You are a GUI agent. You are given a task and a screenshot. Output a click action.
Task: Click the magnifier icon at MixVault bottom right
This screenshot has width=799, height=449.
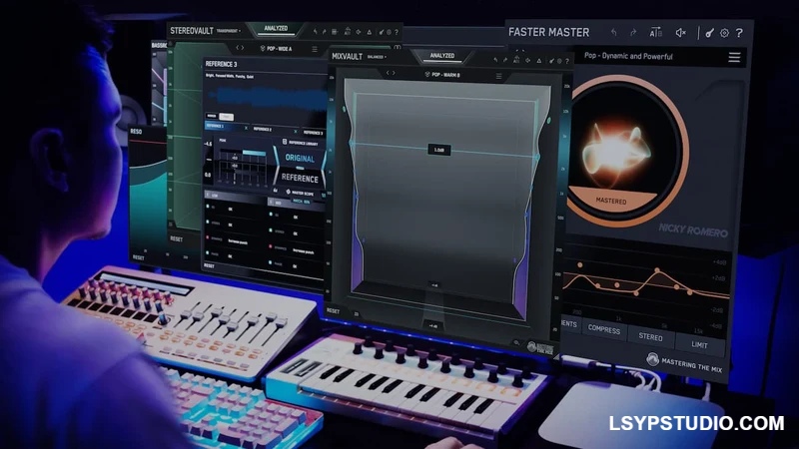(x=516, y=343)
